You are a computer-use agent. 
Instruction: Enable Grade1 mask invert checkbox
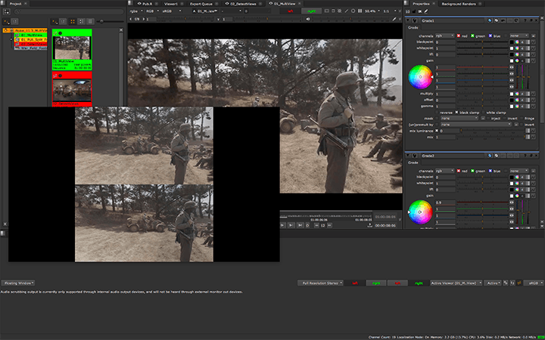[505, 119]
